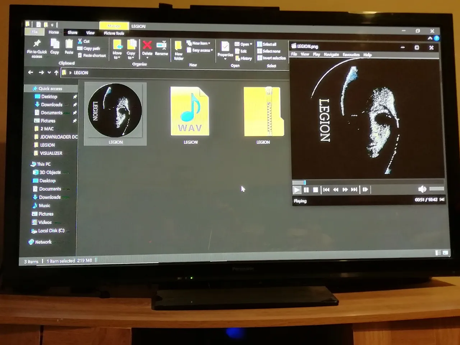The height and width of the screenshot is (345, 460).
Task: Open VISUALIZER folder in sidebar
Action: click(x=51, y=153)
